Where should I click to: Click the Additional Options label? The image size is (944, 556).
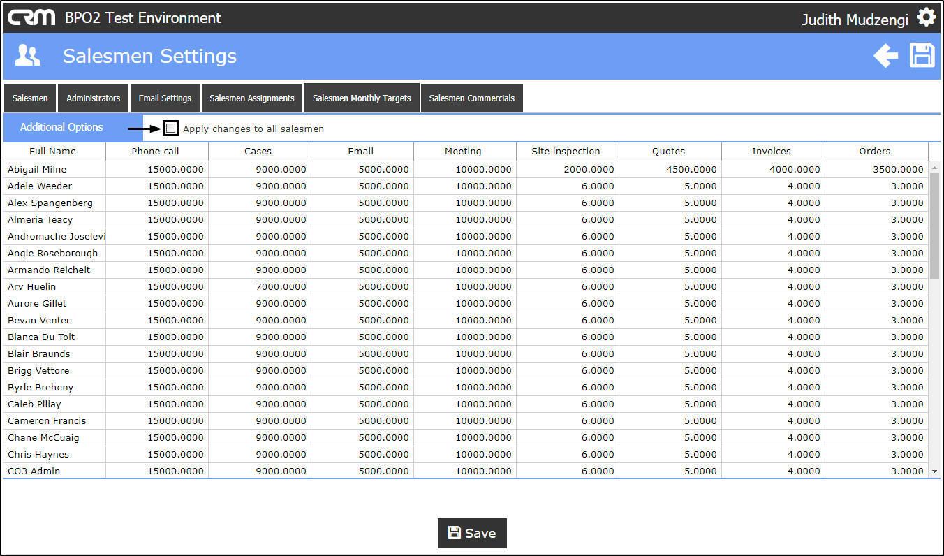click(x=61, y=127)
